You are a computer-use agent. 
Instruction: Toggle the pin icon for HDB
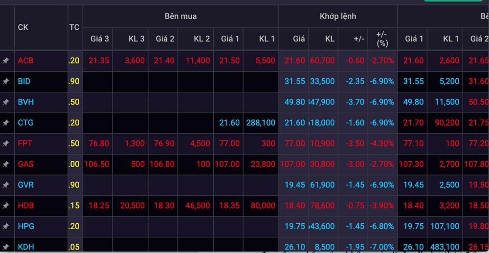pyautogui.click(x=6, y=206)
